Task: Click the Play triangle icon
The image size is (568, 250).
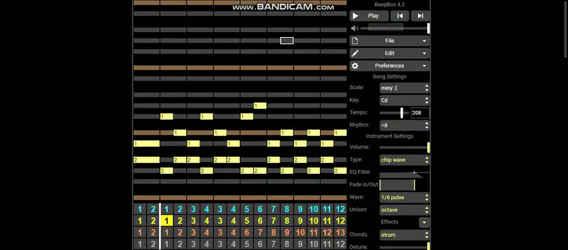Action: point(355,16)
